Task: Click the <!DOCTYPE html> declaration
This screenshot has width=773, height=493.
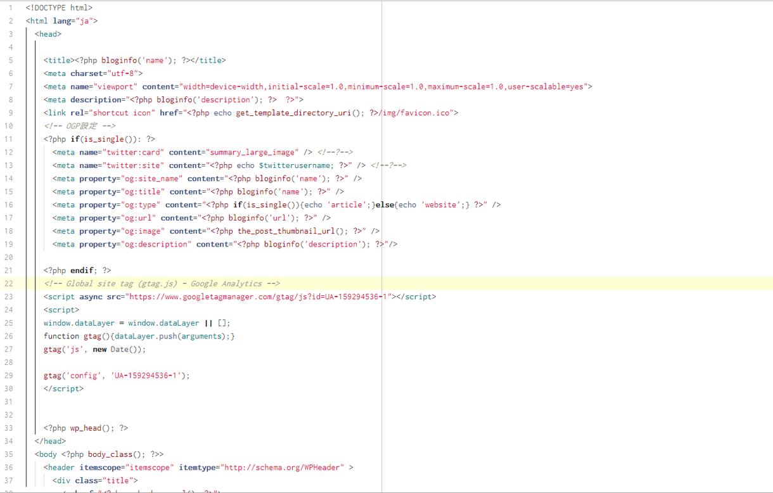Action: 59,8
